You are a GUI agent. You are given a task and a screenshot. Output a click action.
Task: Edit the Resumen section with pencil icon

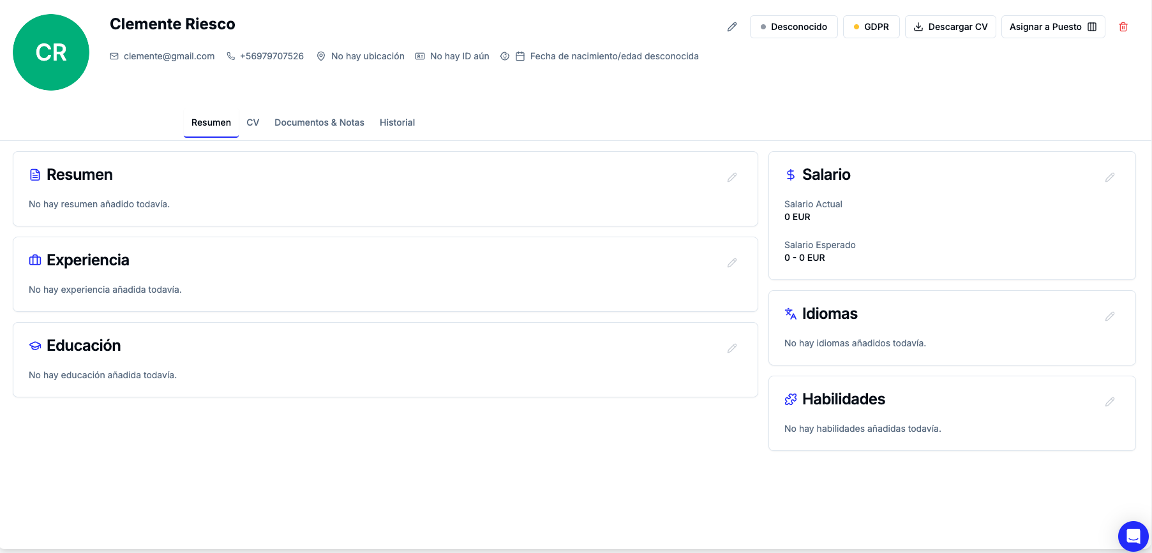(x=732, y=177)
